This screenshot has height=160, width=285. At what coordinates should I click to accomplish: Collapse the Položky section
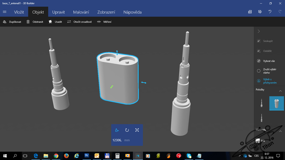(x=280, y=91)
